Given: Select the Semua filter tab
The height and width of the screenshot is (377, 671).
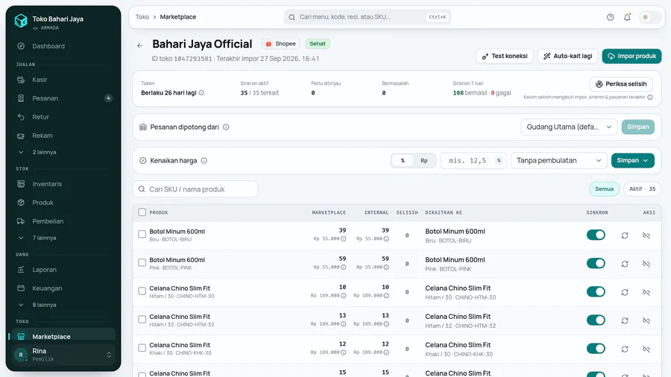Looking at the screenshot, I should [604, 189].
